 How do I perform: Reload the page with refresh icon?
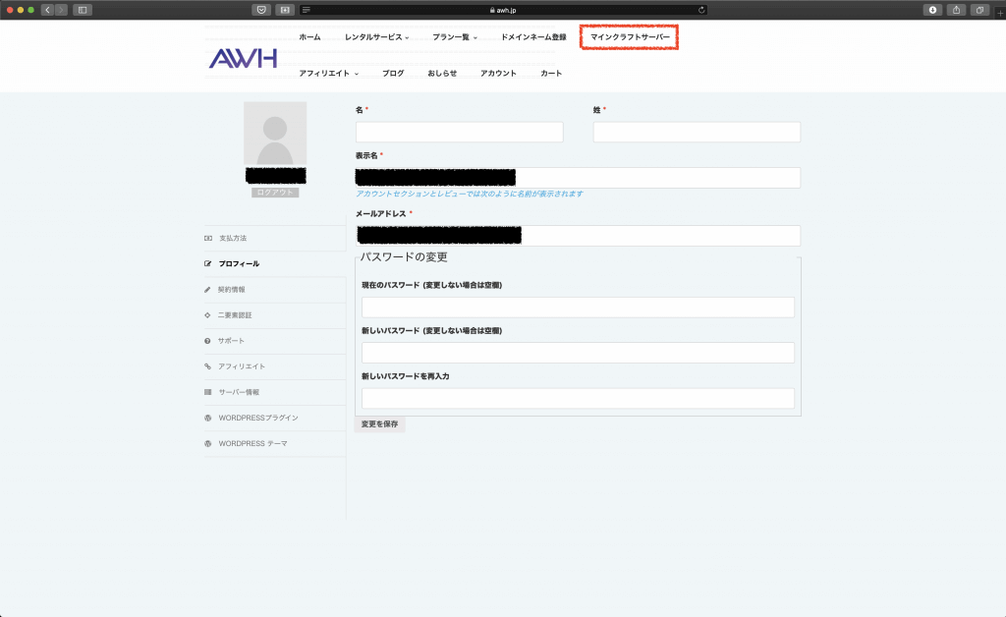coord(701,10)
